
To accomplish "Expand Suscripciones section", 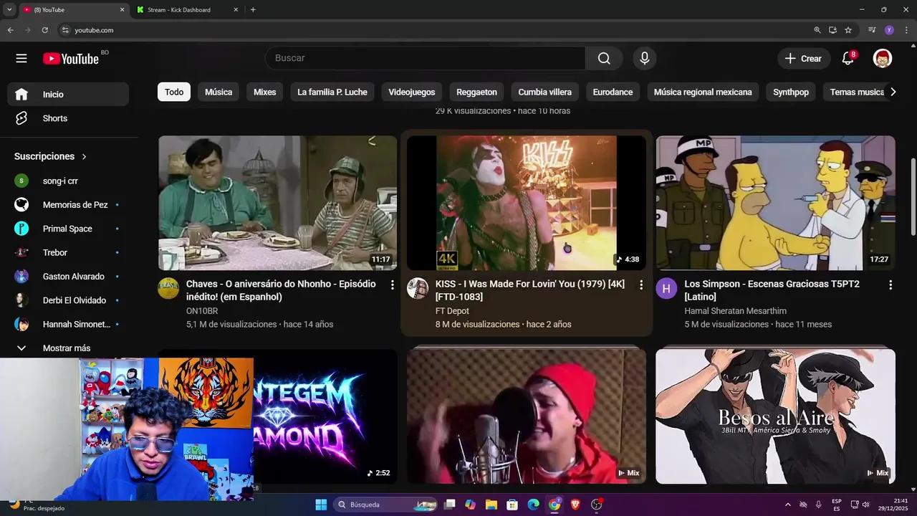I will tap(50, 156).
